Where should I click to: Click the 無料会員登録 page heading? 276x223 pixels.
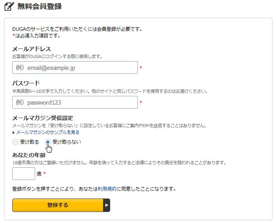pyautogui.click(x=39, y=6)
